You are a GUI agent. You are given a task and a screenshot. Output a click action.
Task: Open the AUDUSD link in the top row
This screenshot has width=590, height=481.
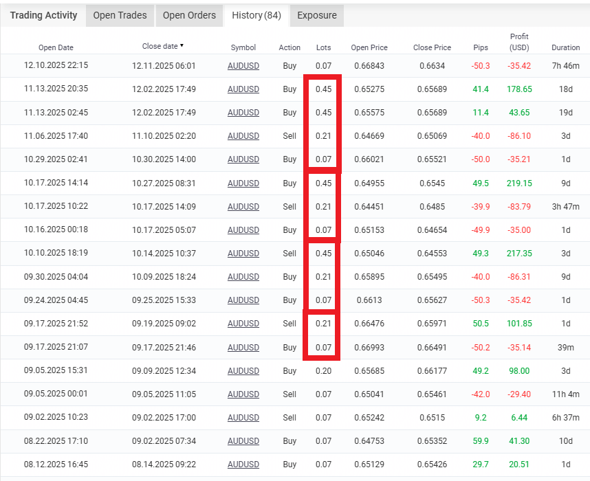click(243, 65)
